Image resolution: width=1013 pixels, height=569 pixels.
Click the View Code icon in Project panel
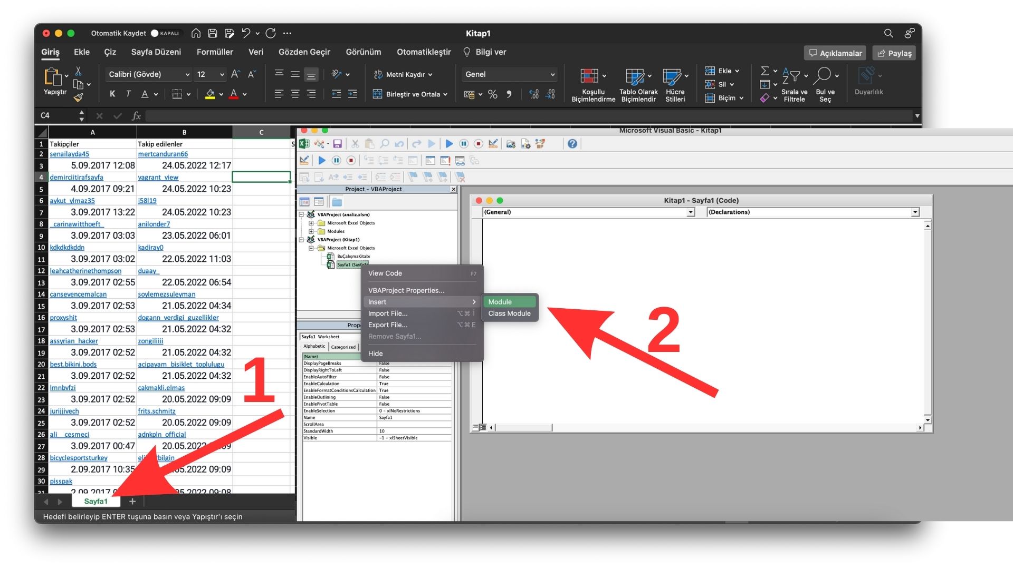coord(304,202)
